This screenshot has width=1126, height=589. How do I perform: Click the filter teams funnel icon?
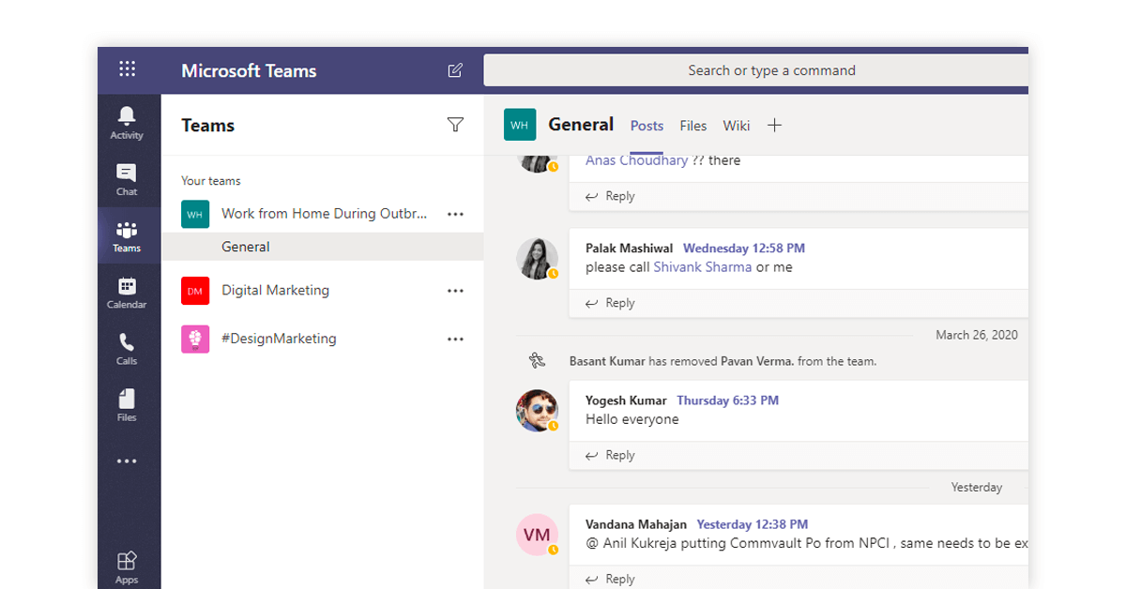(455, 125)
